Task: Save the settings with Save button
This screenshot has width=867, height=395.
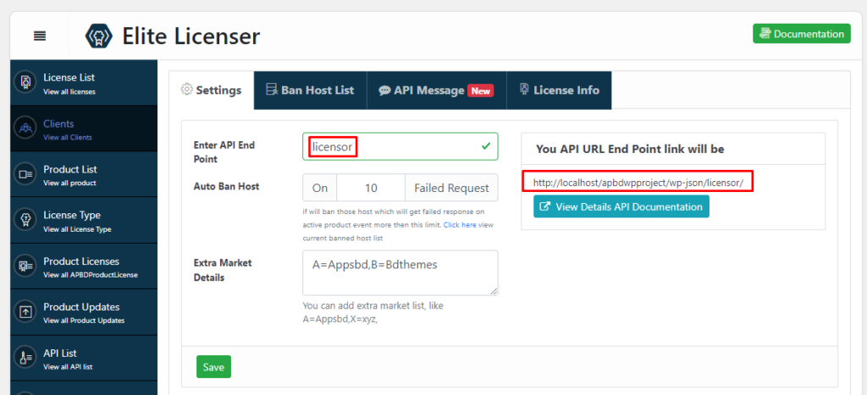Action: 213,367
